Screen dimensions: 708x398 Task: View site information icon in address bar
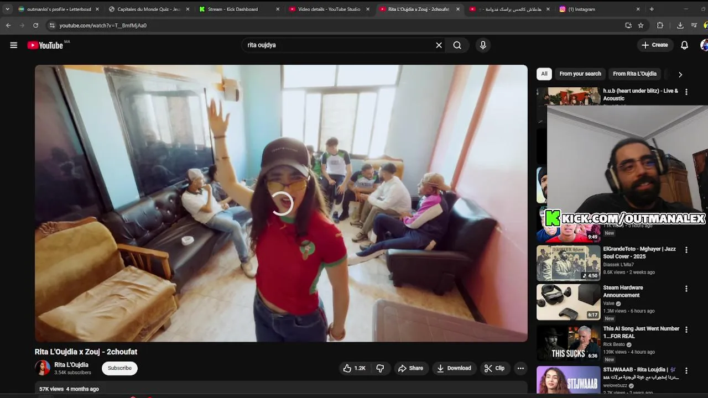51,25
